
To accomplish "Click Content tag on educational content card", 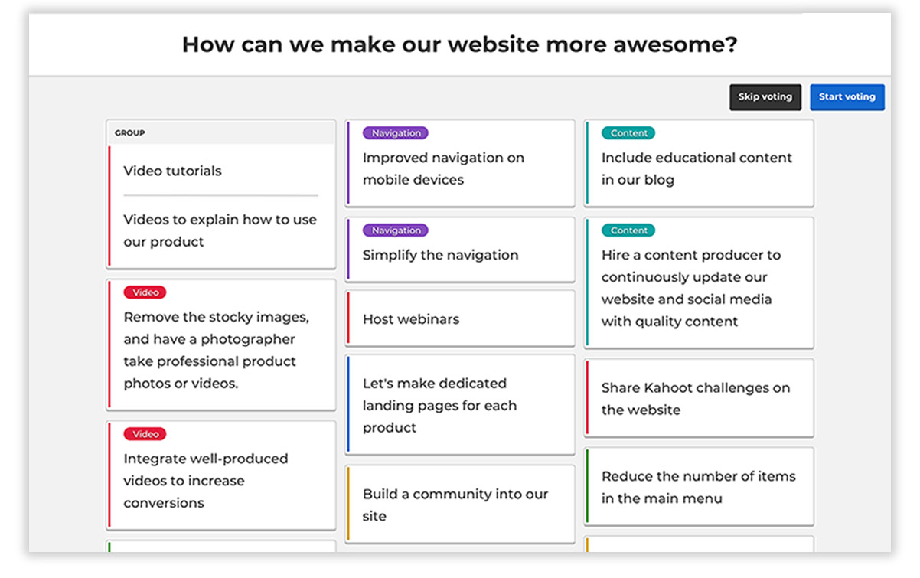I will click(629, 133).
